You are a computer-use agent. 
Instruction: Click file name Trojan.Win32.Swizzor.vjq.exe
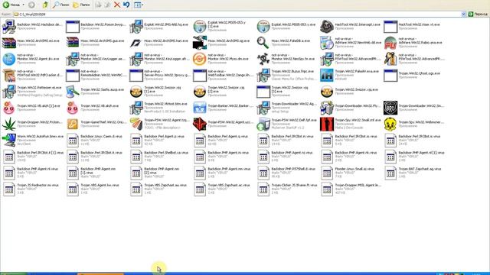tap(356, 89)
